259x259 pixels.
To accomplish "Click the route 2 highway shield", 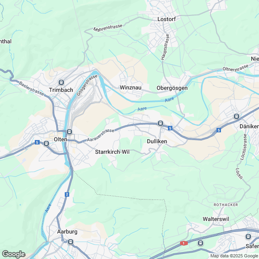I will click(67, 194).
